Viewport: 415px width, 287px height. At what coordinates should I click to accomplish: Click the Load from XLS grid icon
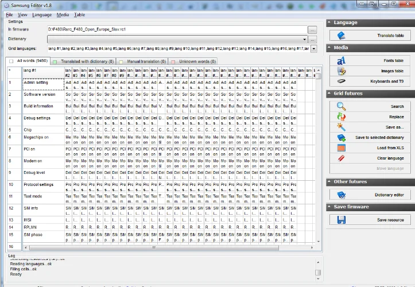(x=341, y=148)
